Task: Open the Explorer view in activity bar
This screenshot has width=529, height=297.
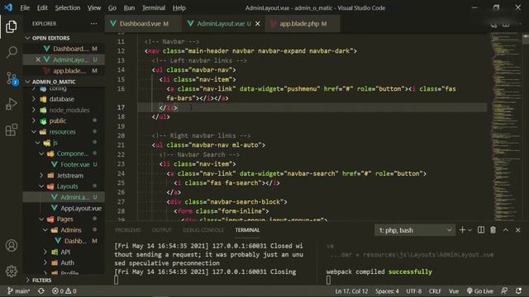Action: coord(11,26)
